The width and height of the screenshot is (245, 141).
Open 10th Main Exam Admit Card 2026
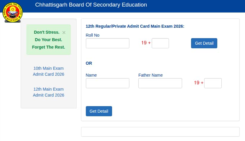click(x=49, y=71)
